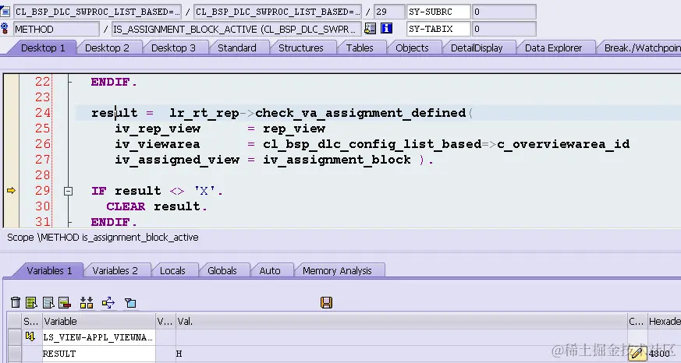
Task: Click c_overviewarea_id in line 26
Action: pyautogui.click(x=563, y=144)
